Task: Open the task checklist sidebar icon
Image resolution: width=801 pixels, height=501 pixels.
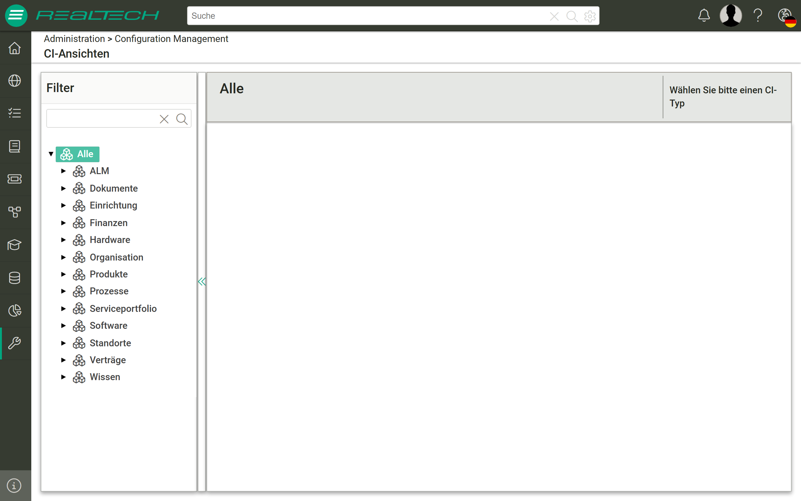Action: tap(15, 113)
